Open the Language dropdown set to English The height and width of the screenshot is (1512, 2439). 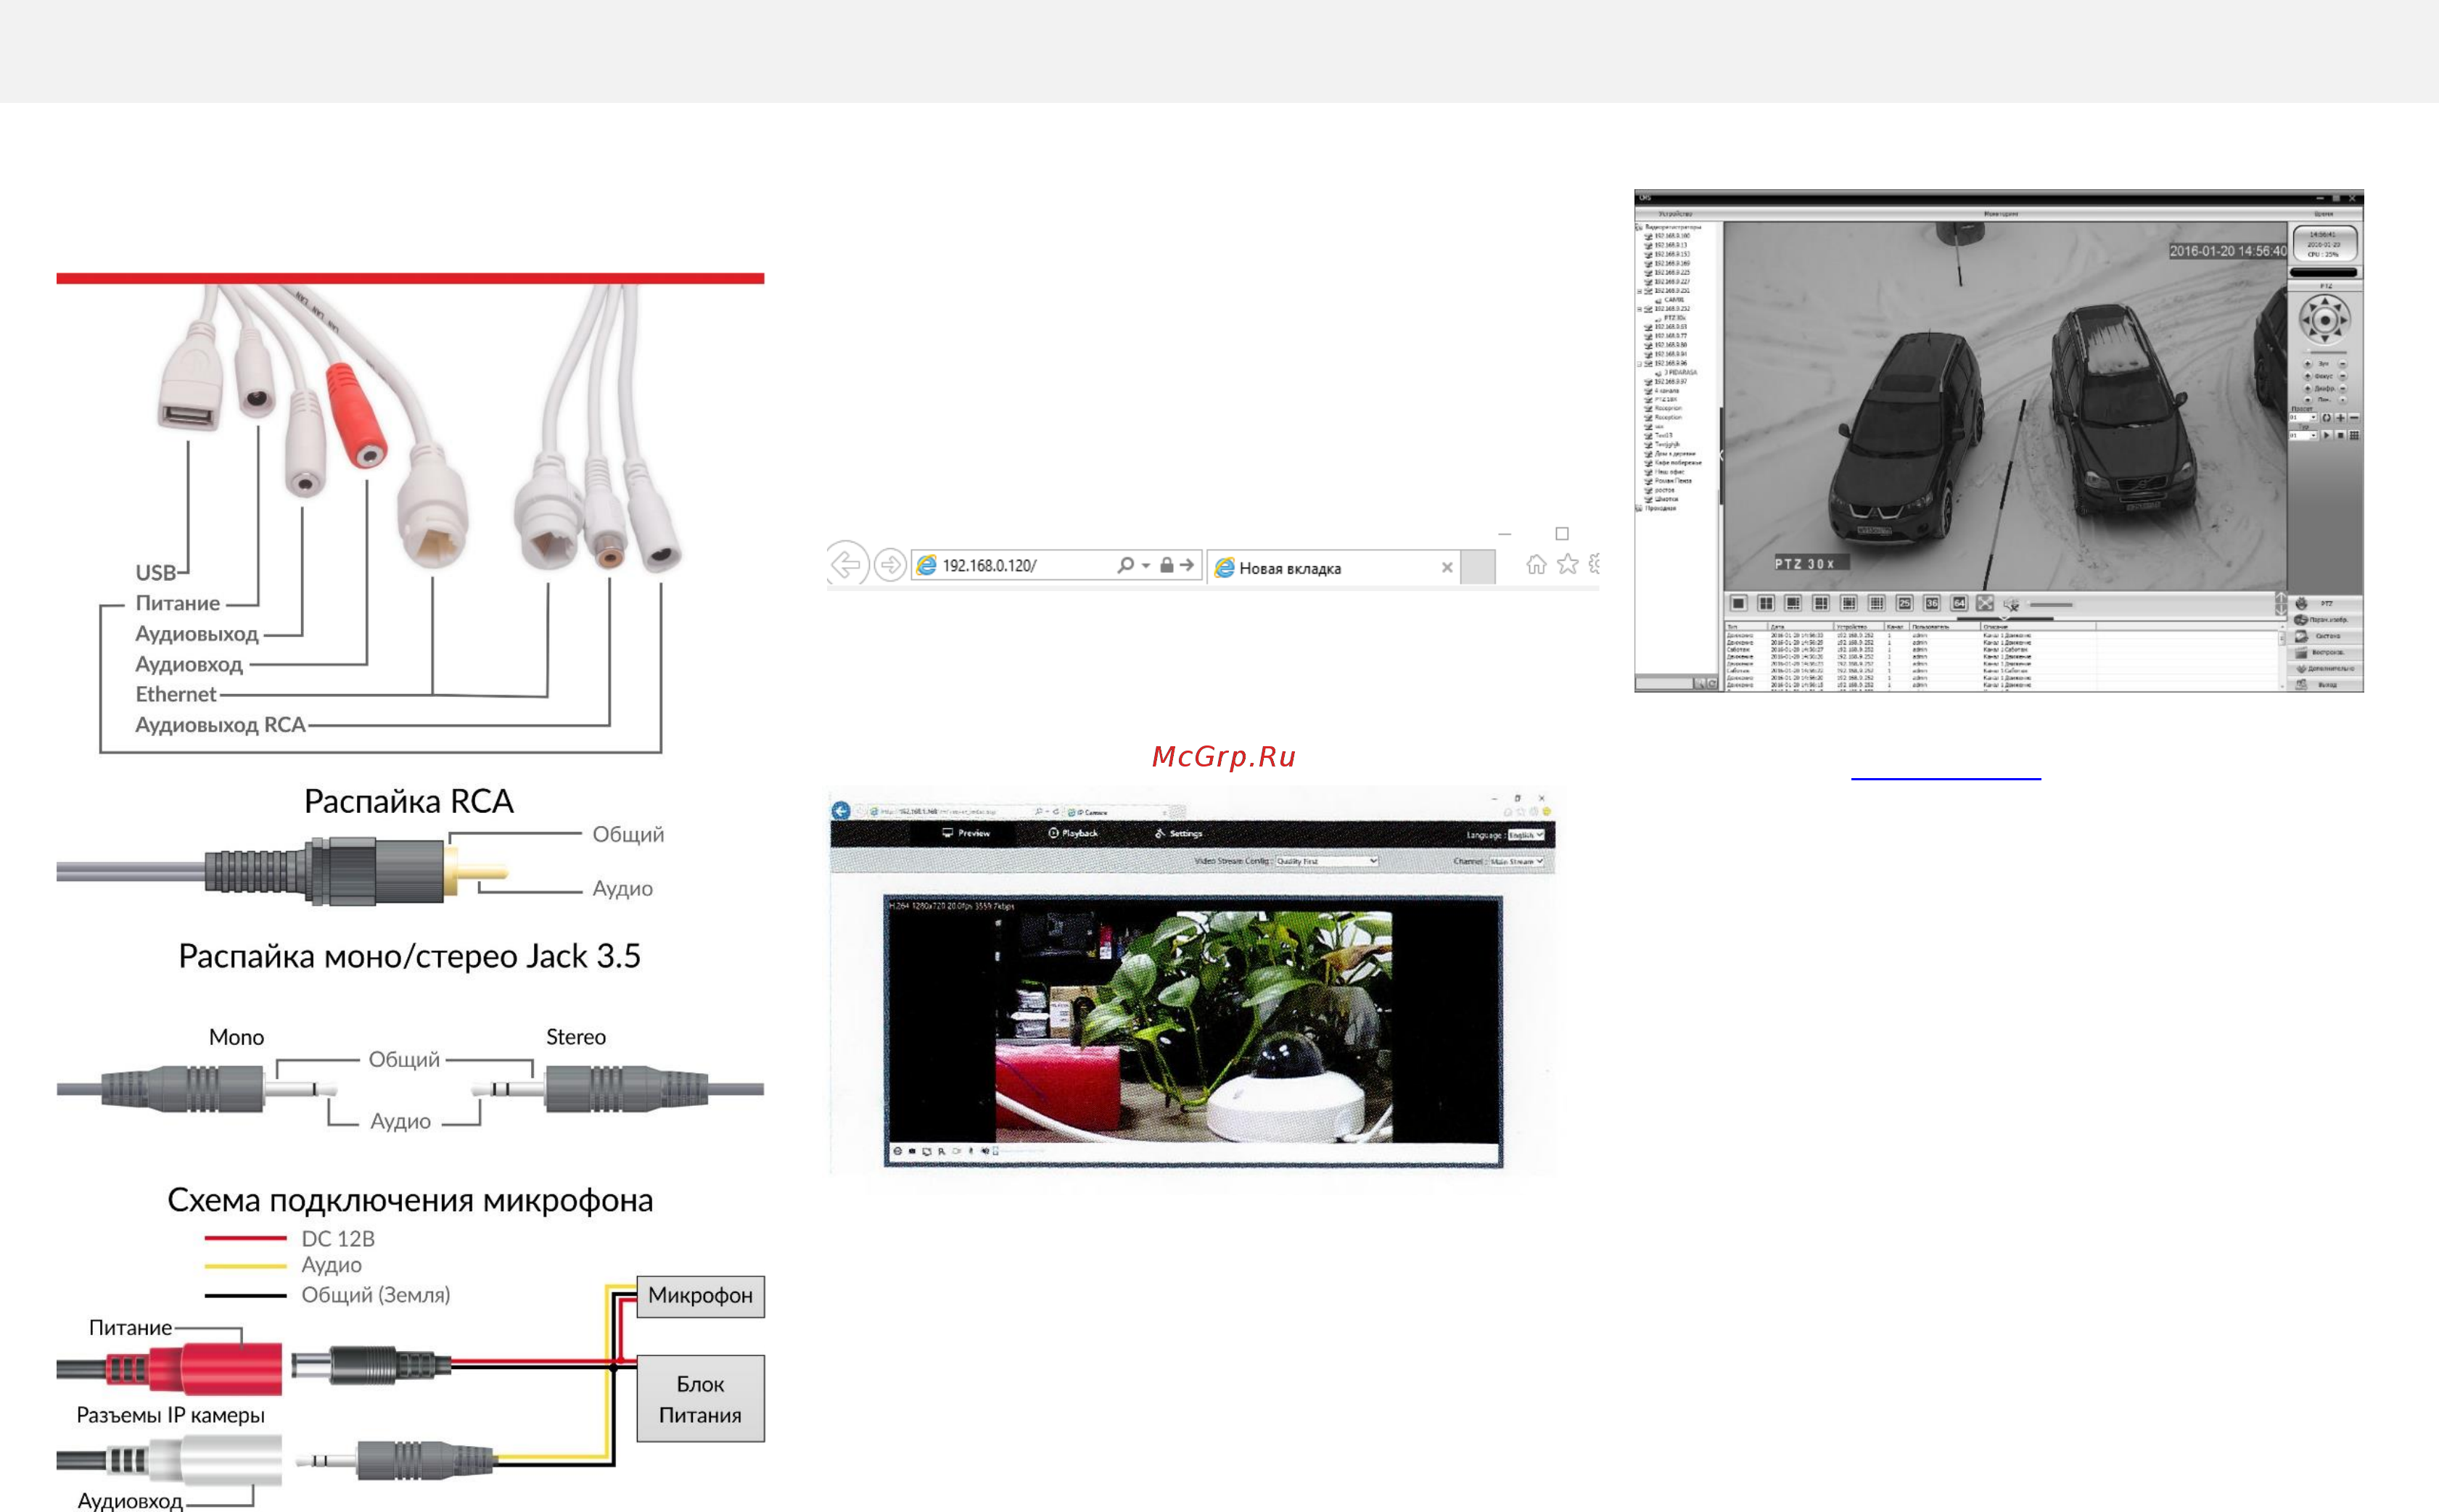point(1526,835)
